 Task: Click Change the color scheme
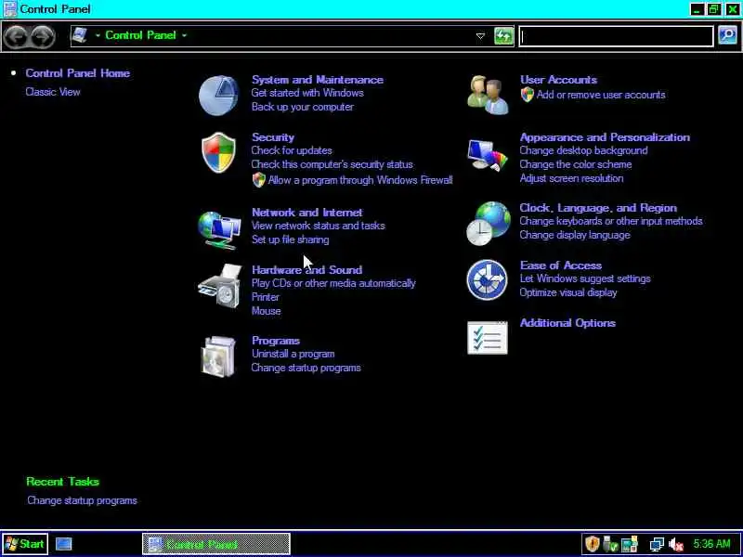pyautogui.click(x=576, y=164)
